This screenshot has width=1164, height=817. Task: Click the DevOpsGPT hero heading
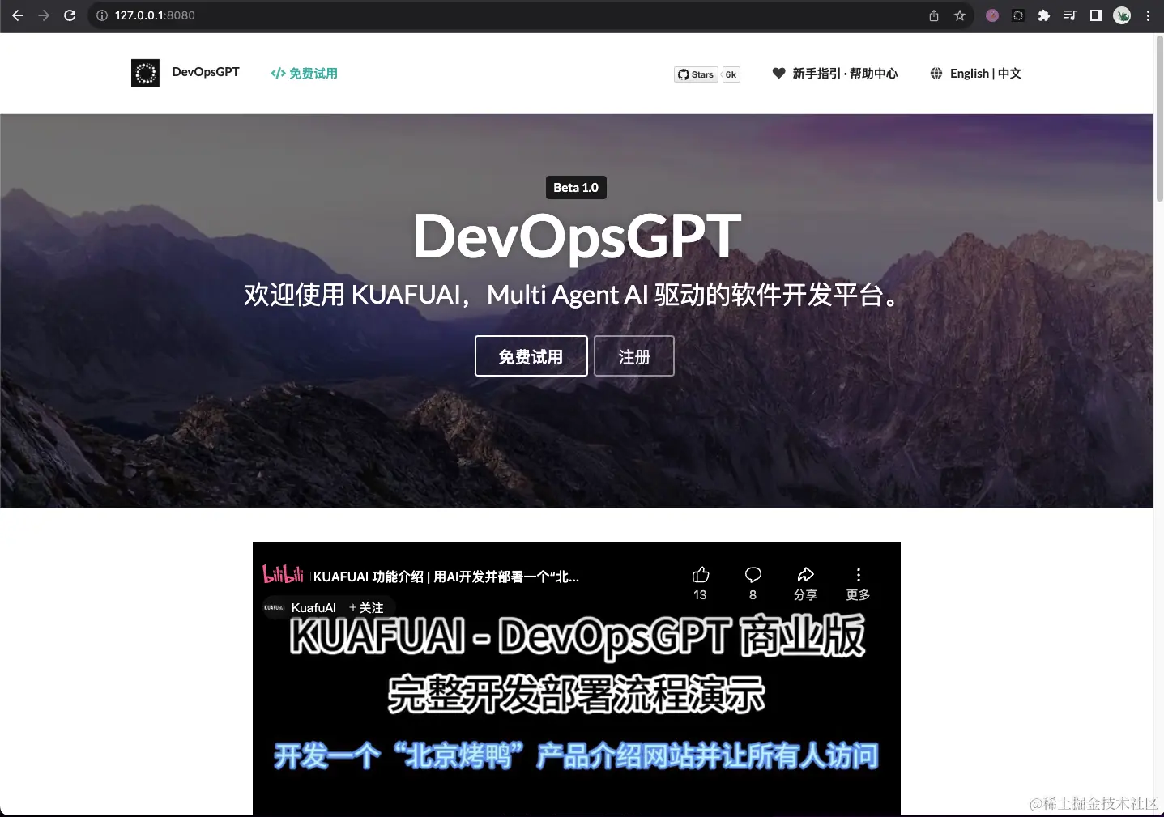click(x=577, y=236)
